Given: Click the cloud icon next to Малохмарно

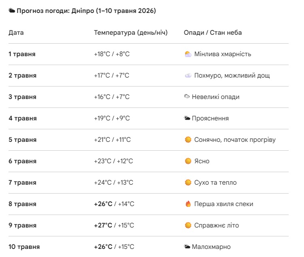Looking at the screenshot, I should pyautogui.click(x=187, y=247).
